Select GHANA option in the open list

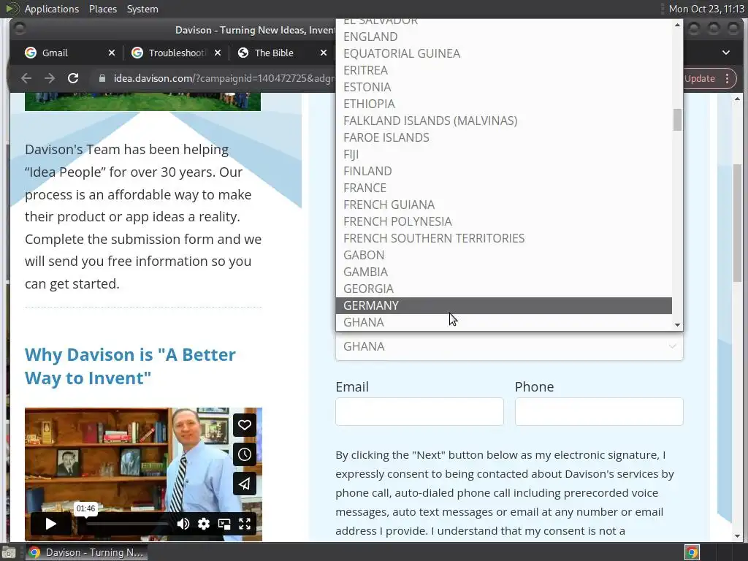(504, 322)
